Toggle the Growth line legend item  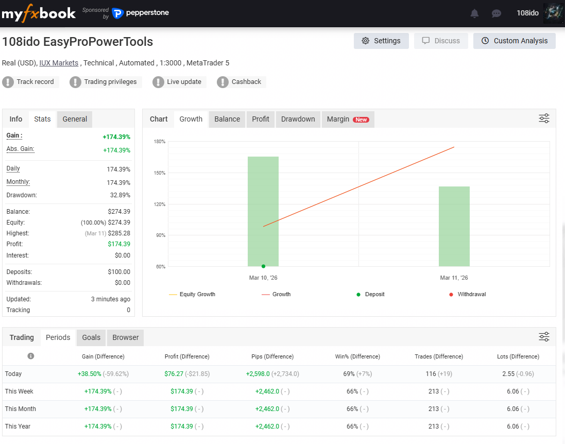point(276,294)
